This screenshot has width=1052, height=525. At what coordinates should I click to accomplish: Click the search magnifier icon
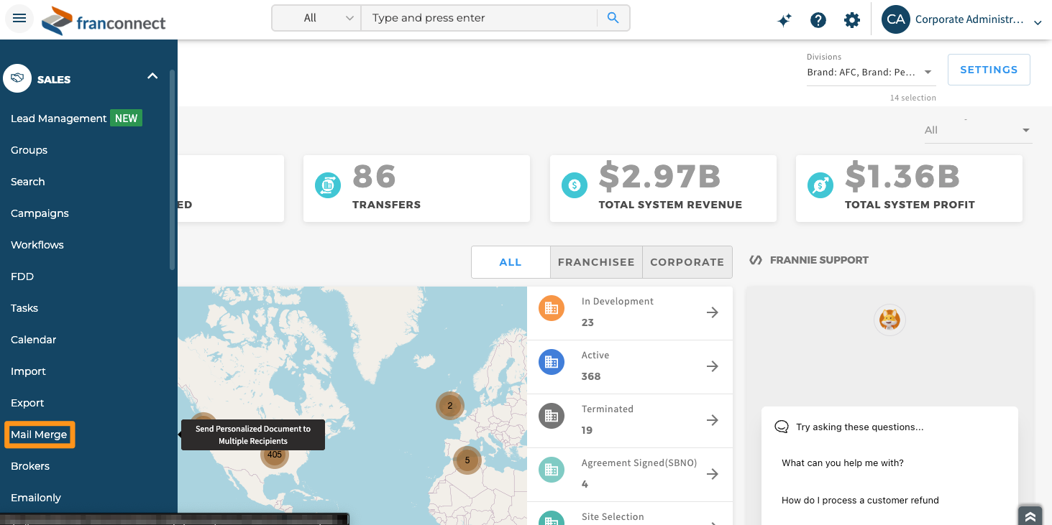tap(613, 18)
